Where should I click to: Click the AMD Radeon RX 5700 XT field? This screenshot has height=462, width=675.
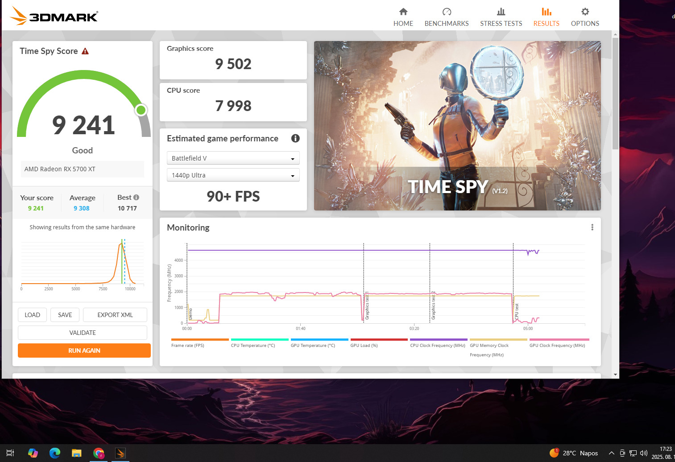tap(83, 169)
